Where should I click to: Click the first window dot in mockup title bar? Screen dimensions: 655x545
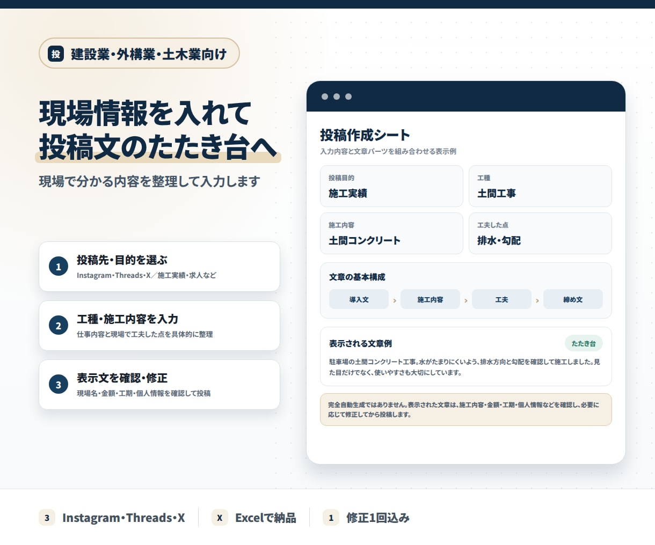pyautogui.click(x=325, y=97)
